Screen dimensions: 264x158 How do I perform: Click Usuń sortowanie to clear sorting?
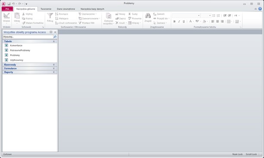(x=66, y=23)
